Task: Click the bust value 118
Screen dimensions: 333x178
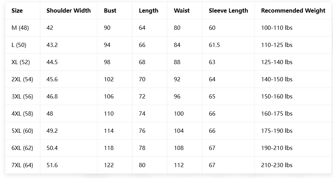Action: tap(109, 148)
